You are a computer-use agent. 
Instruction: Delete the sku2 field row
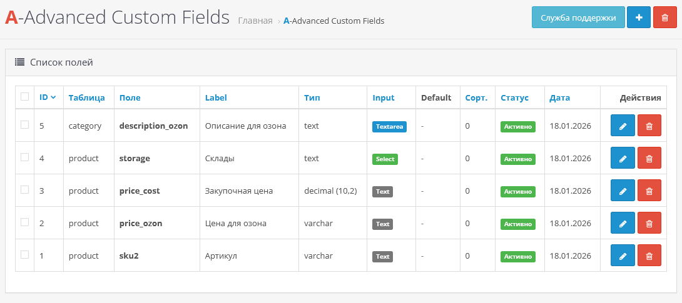[x=649, y=256]
